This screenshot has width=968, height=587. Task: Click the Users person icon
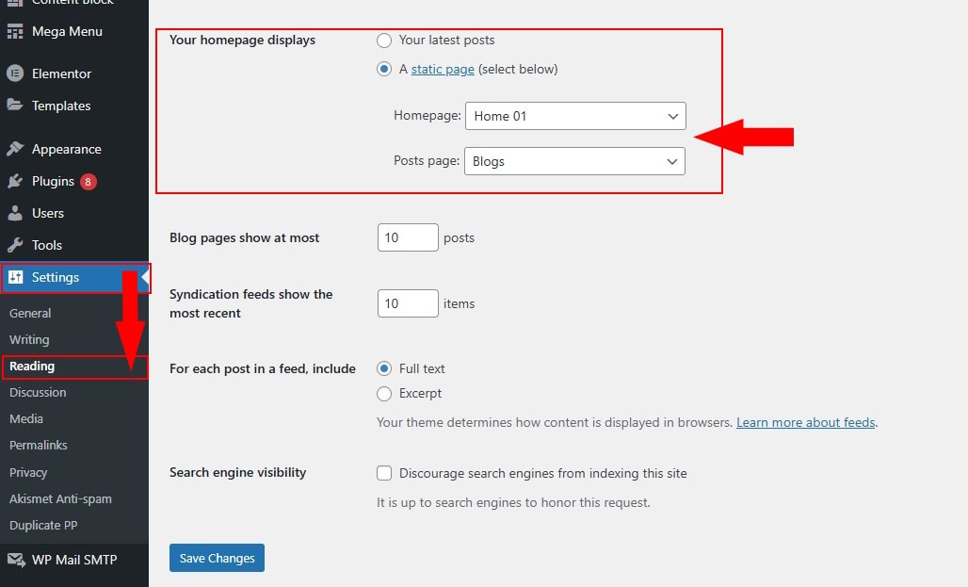pos(15,213)
